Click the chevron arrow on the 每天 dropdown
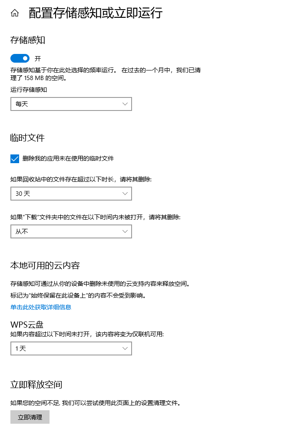Screen dimensions: 281x432 click(x=125, y=104)
